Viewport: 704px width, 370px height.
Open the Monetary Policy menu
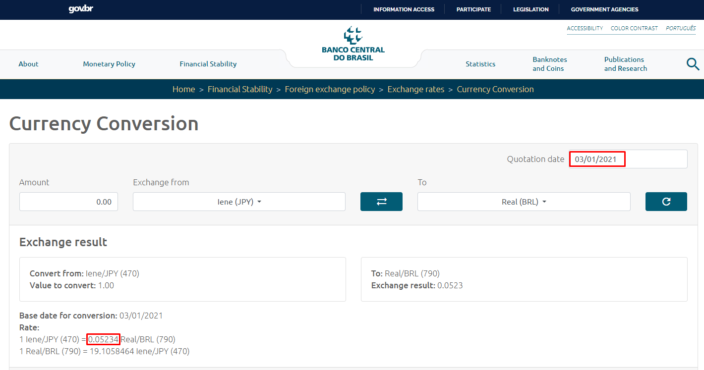(109, 64)
